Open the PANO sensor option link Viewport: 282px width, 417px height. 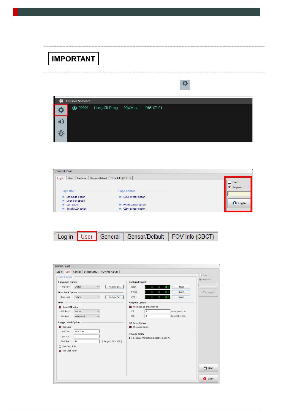(134, 205)
